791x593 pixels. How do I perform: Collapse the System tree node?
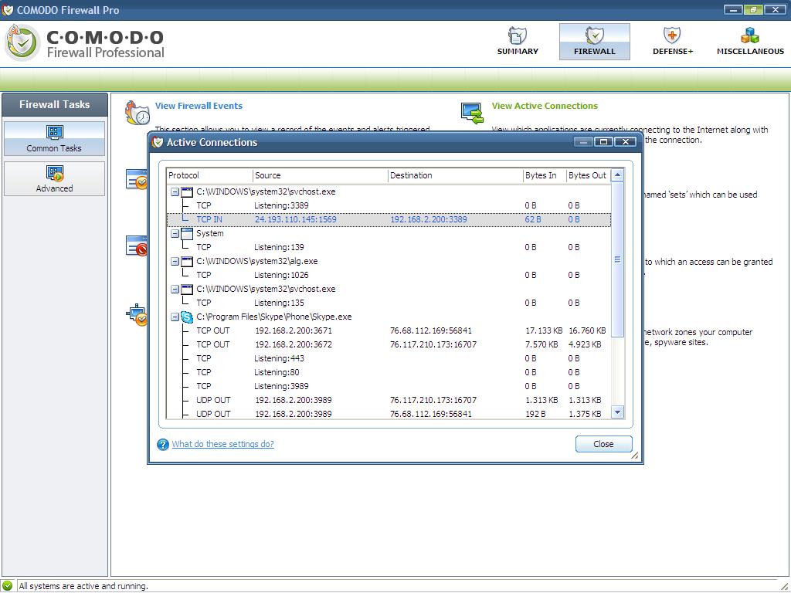[175, 233]
